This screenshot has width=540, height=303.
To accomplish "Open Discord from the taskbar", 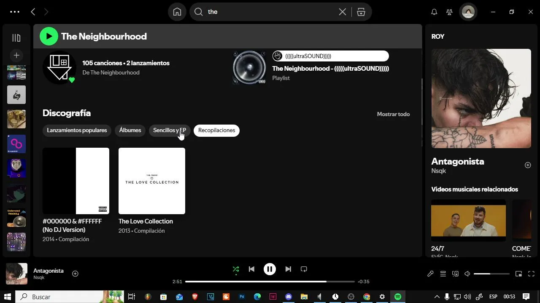I will [289, 297].
